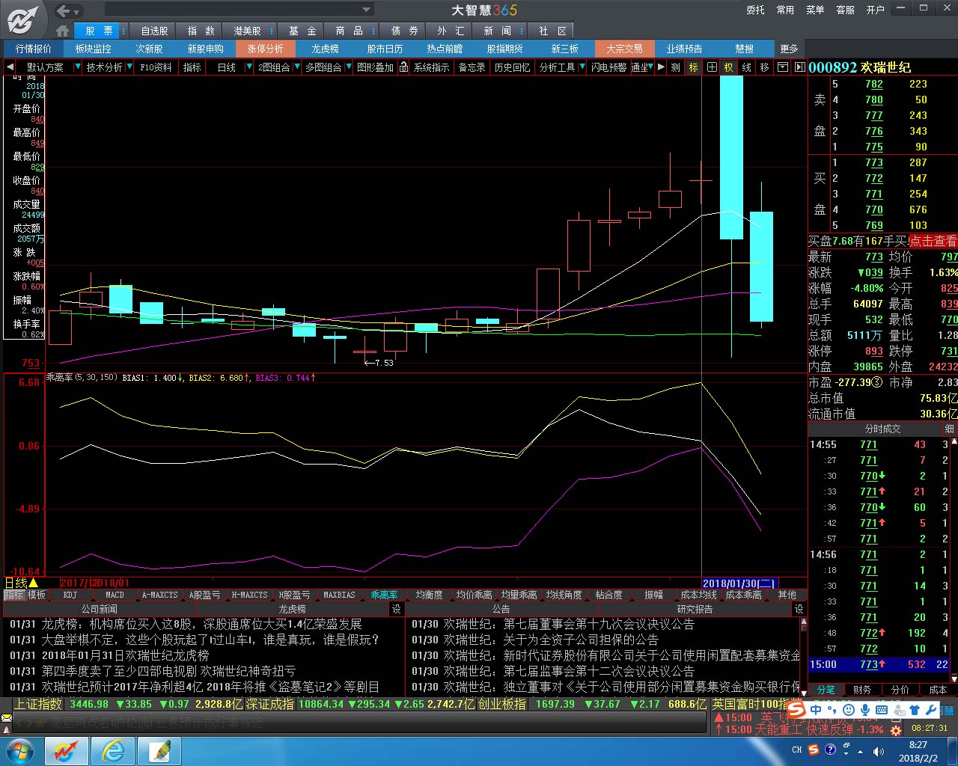The width and height of the screenshot is (958, 766).
Task: Toggle Sogou 中 Chinese input mode
Action: click(816, 709)
